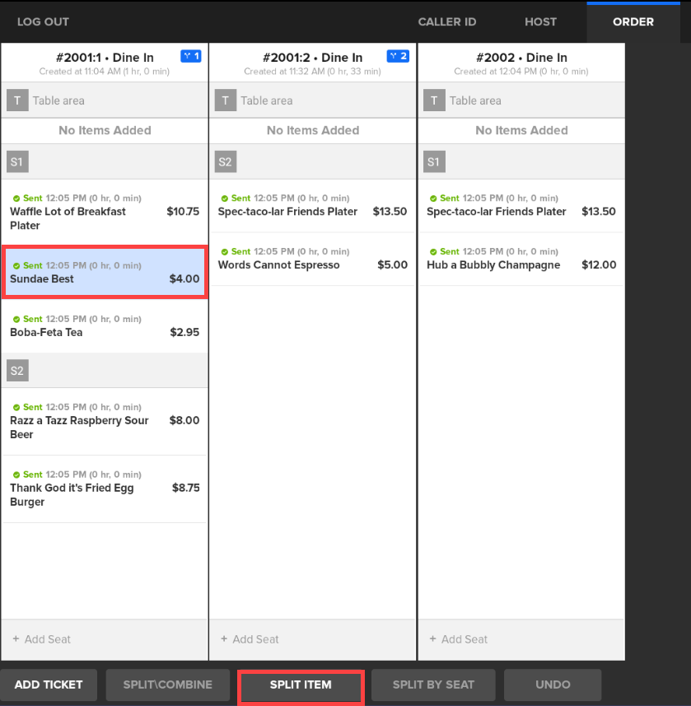Open the Host tab
691x706 pixels.
(540, 21)
